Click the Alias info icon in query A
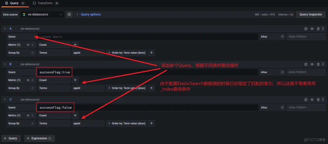 click(282, 36)
